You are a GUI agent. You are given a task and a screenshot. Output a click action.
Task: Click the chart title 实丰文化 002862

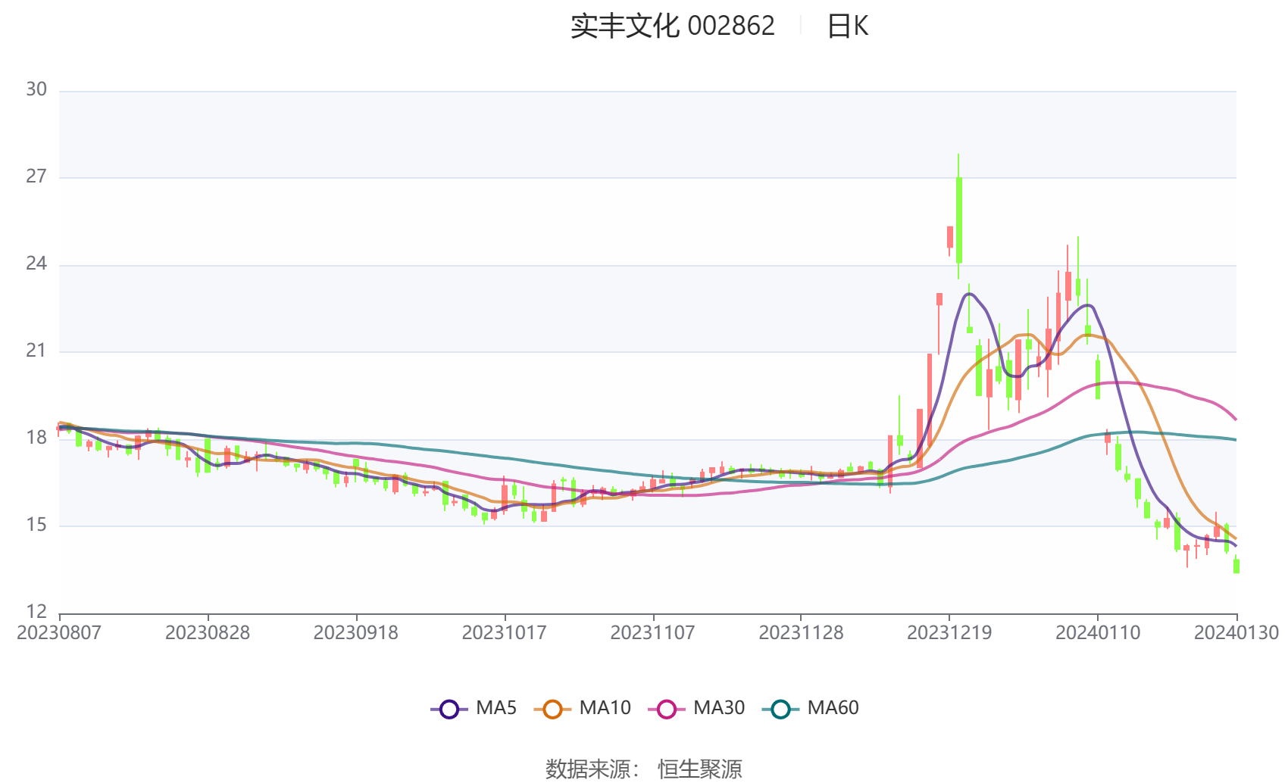point(673,26)
